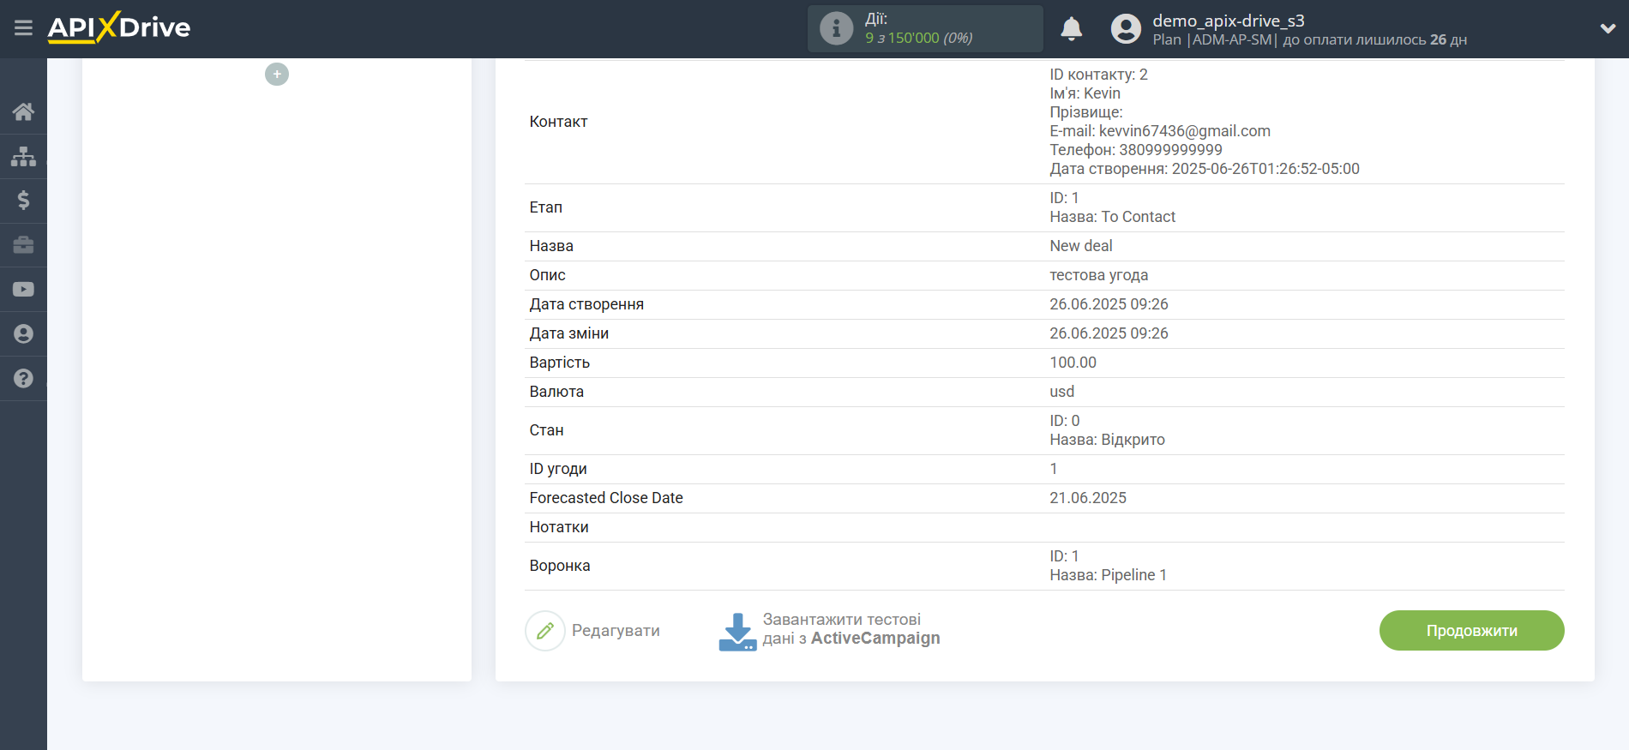Click the actions info icon
Screen dimensions: 1629x750
pos(836,28)
